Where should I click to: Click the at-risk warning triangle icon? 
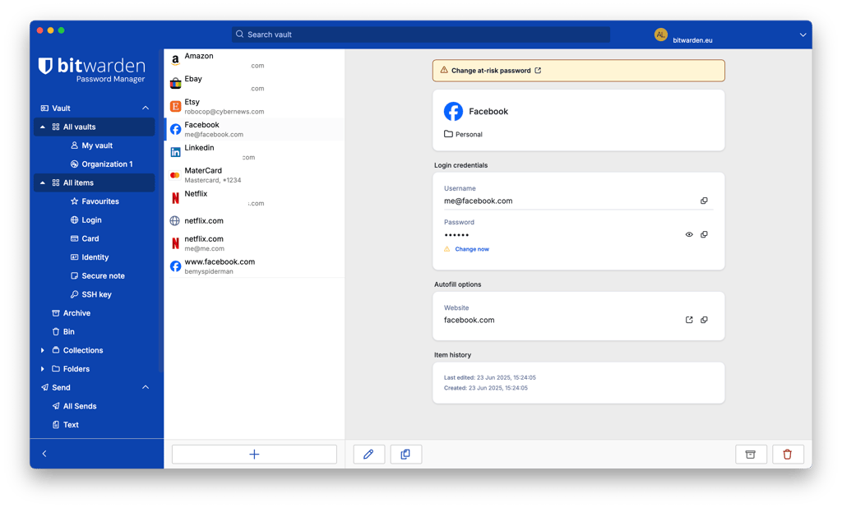coord(444,71)
